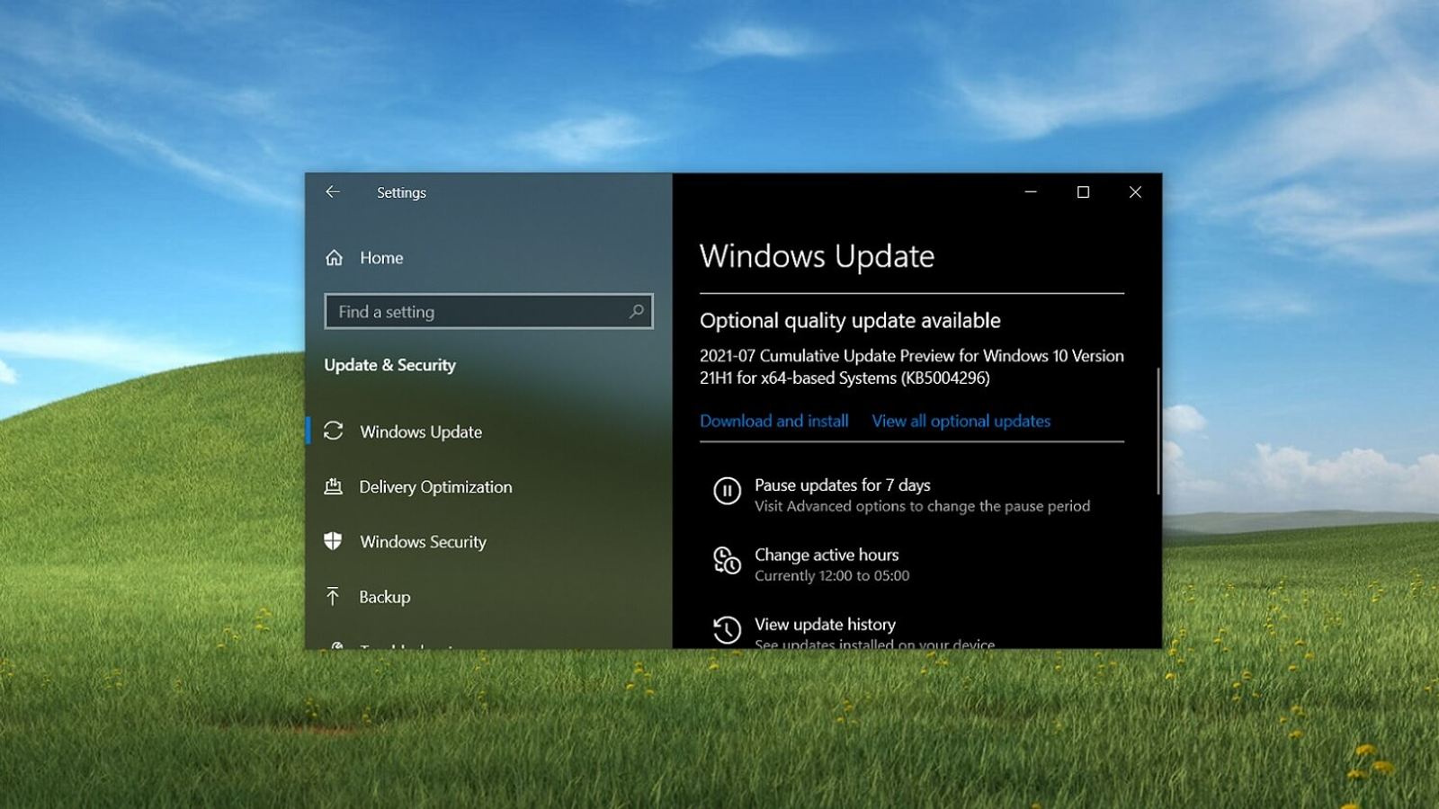This screenshot has width=1439, height=809.
Task: Click the Update & Security section heading
Action: pos(389,365)
